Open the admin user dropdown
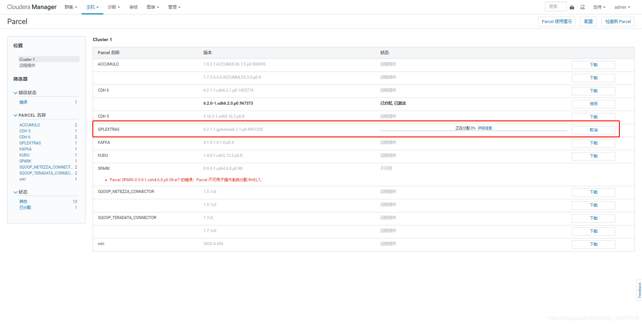Screen dimensions: 642x324 click(622, 7)
